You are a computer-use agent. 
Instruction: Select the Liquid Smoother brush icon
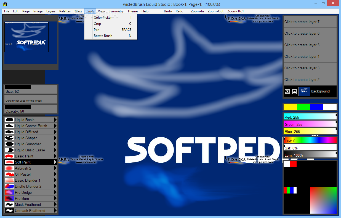point(9,144)
